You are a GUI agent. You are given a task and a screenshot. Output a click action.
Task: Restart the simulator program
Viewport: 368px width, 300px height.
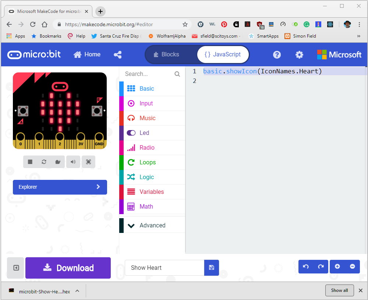click(x=44, y=161)
